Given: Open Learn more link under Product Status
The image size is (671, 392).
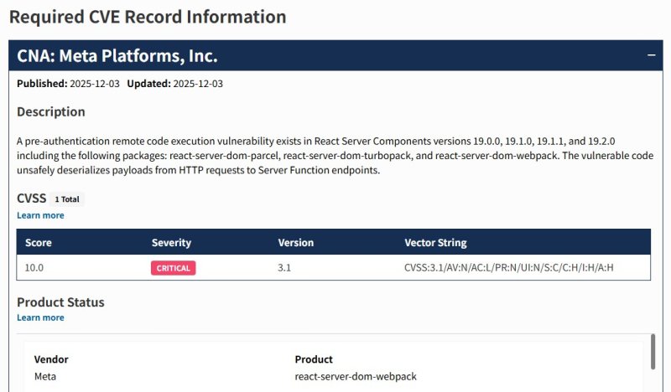Looking at the screenshot, I should (x=40, y=317).
